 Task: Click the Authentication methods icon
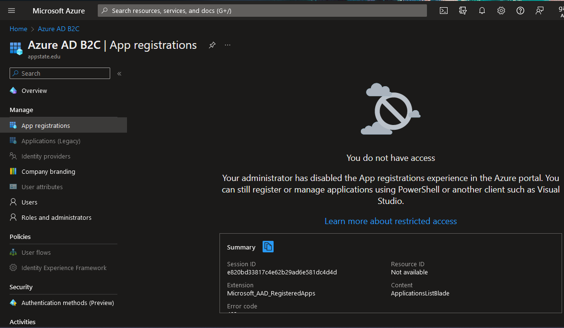(13, 303)
